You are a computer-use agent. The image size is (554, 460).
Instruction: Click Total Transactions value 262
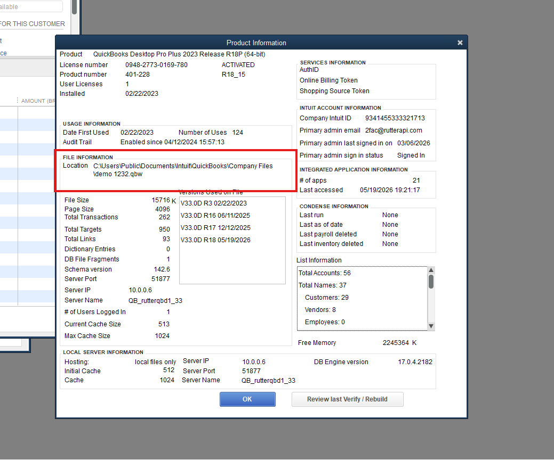pos(164,217)
